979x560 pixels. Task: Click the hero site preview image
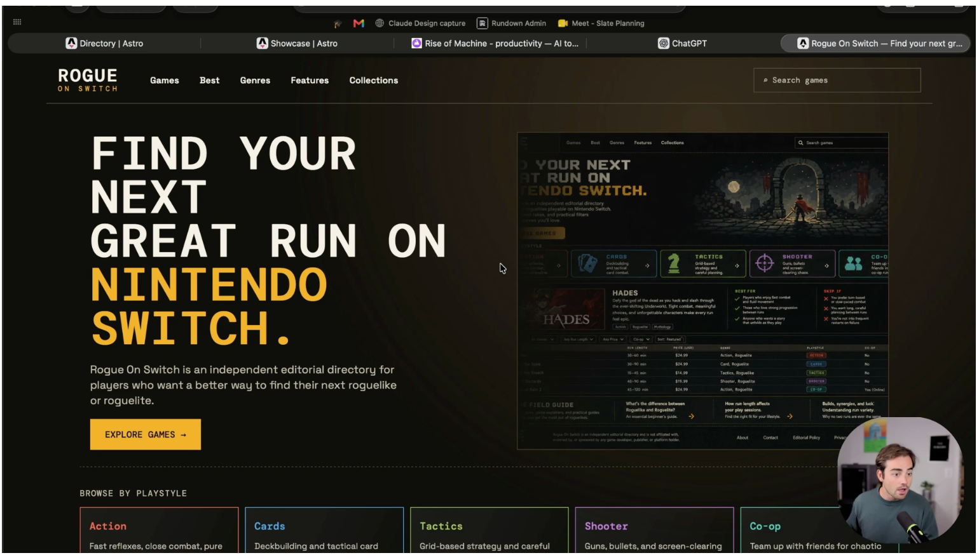702,291
